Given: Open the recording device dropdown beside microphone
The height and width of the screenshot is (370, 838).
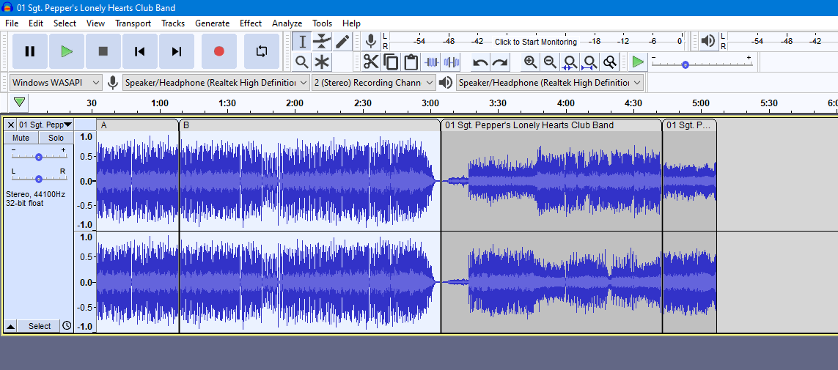Looking at the screenshot, I should point(216,83).
